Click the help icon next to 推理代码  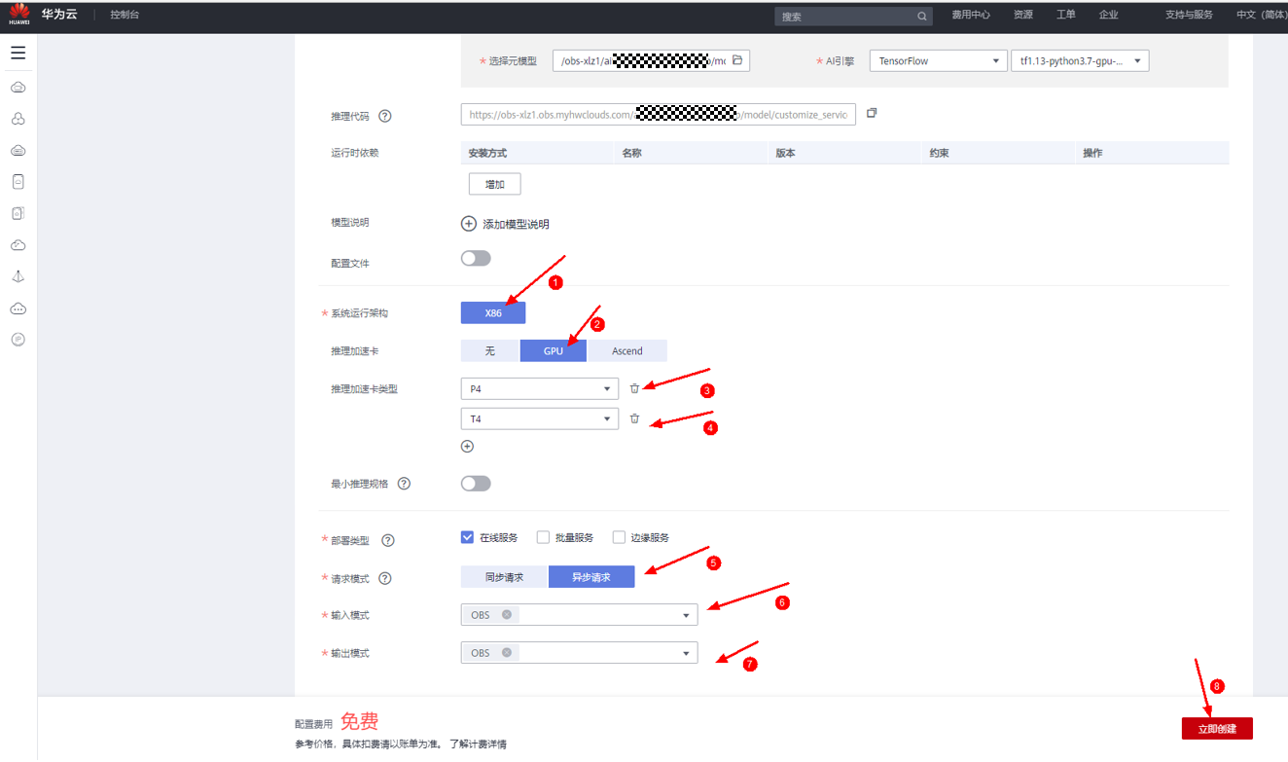385,116
